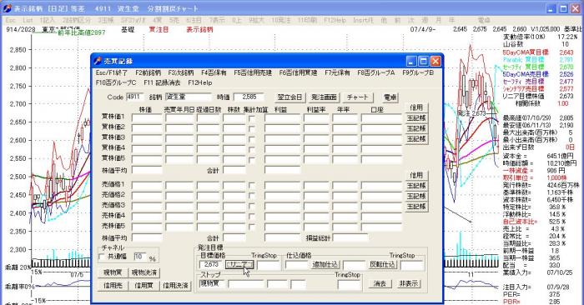Toggle the 集計加算 checkbox for 買株価1
The height and width of the screenshot is (305, 584).
(x=252, y=118)
